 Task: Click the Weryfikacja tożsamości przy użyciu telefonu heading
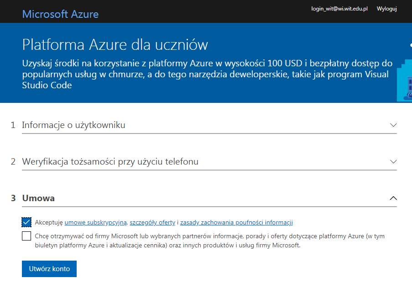[110, 161]
